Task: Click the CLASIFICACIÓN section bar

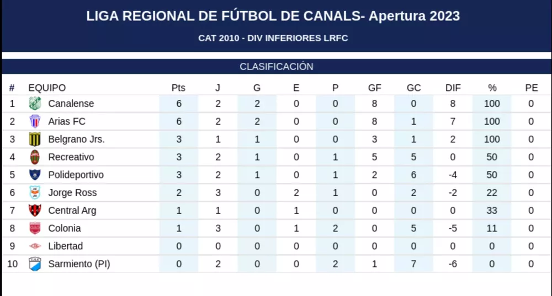Action: point(276,67)
